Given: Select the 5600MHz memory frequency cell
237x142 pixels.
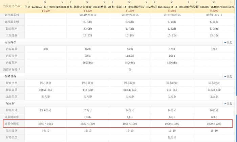Looking at the screenshot, I should click(88, 63).
